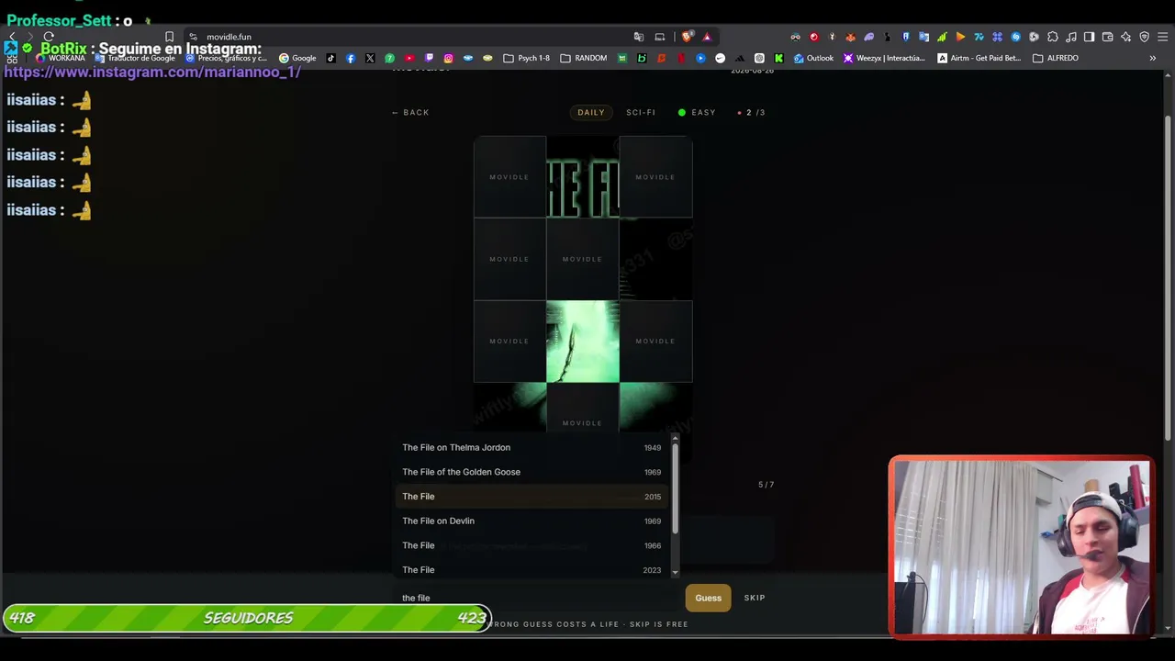Open the Kick bookmark icon
The image size is (1175, 661).
(x=778, y=58)
